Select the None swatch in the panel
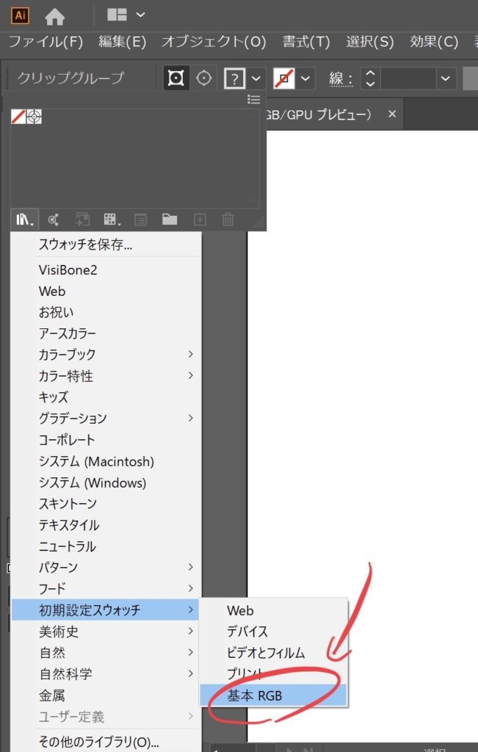The width and height of the screenshot is (478, 752). (18, 117)
